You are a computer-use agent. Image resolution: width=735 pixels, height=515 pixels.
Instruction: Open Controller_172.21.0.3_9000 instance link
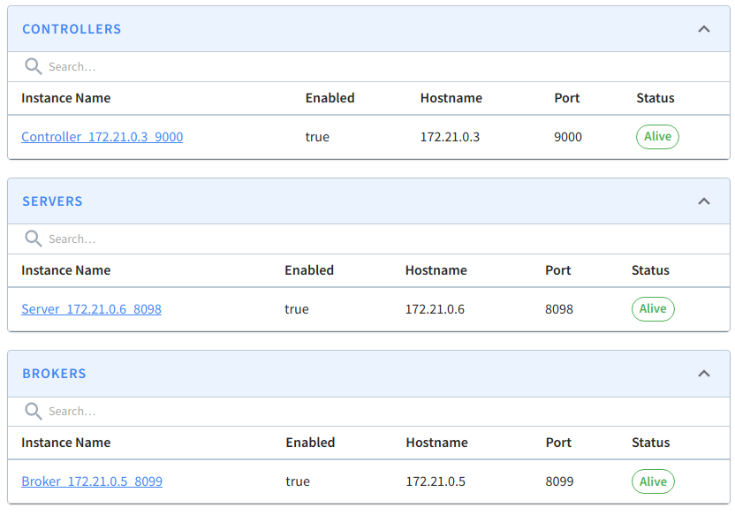pos(102,137)
